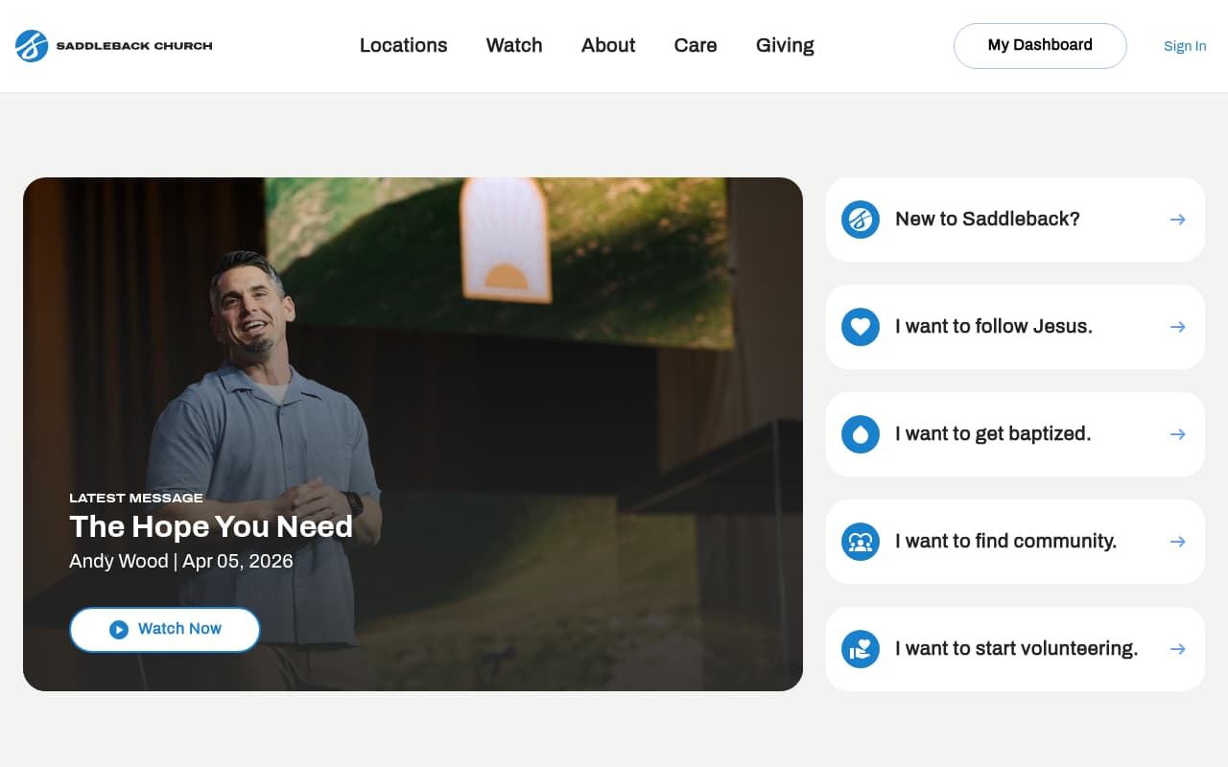Click the arrow on the New to Saddleback card
Viewport: 1228px width, 767px height.
(x=1177, y=220)
